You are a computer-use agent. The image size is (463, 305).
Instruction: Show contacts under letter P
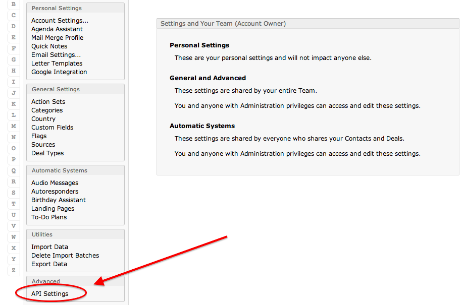click(x=14, y=159)
